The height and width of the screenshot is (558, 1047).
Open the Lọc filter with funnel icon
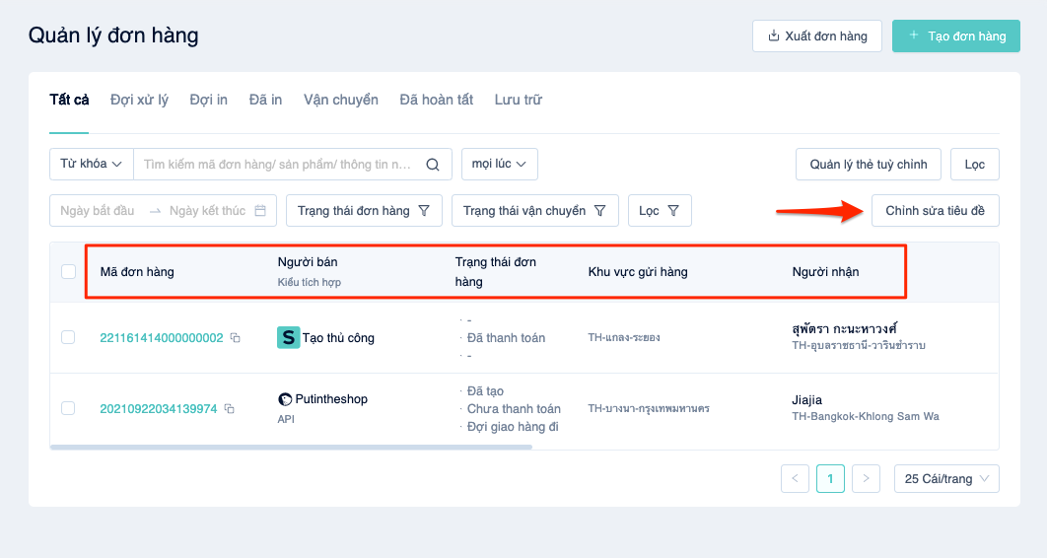tap(660, 211)
